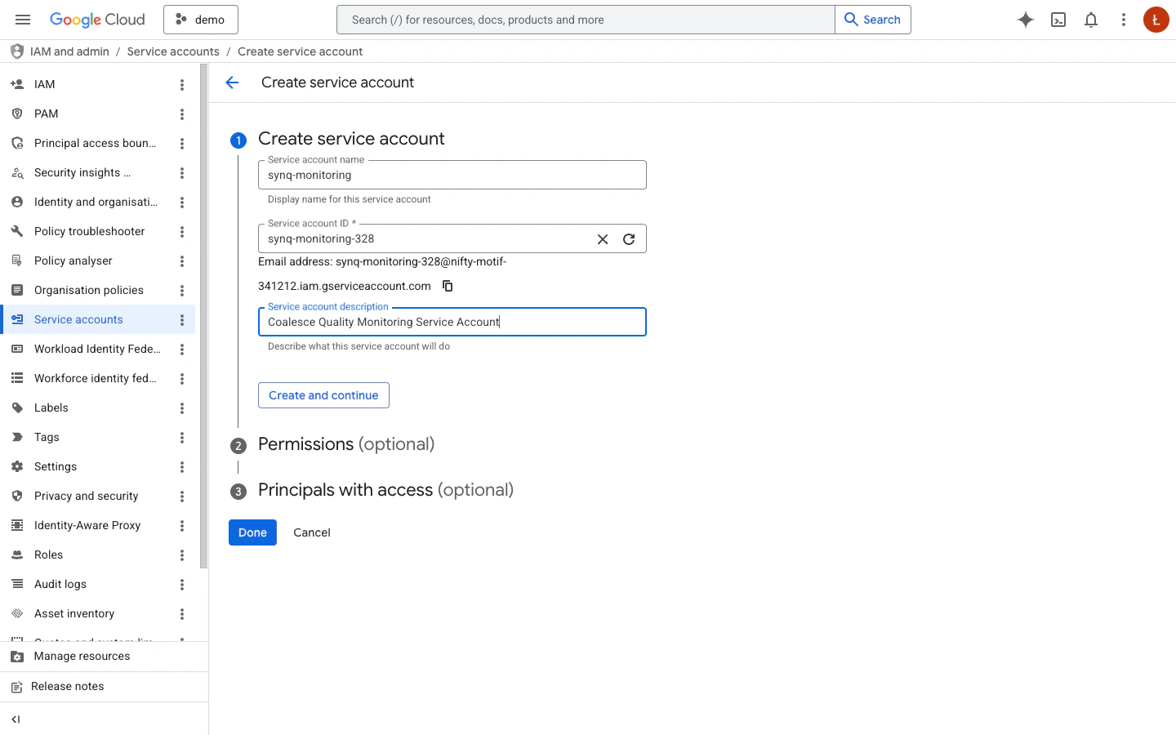The image size is (1176, 735).
Task: Open the Audit logs three-dot menu
Action: point(182,584)
